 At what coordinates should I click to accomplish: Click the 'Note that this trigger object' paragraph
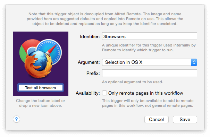[105, 19]
